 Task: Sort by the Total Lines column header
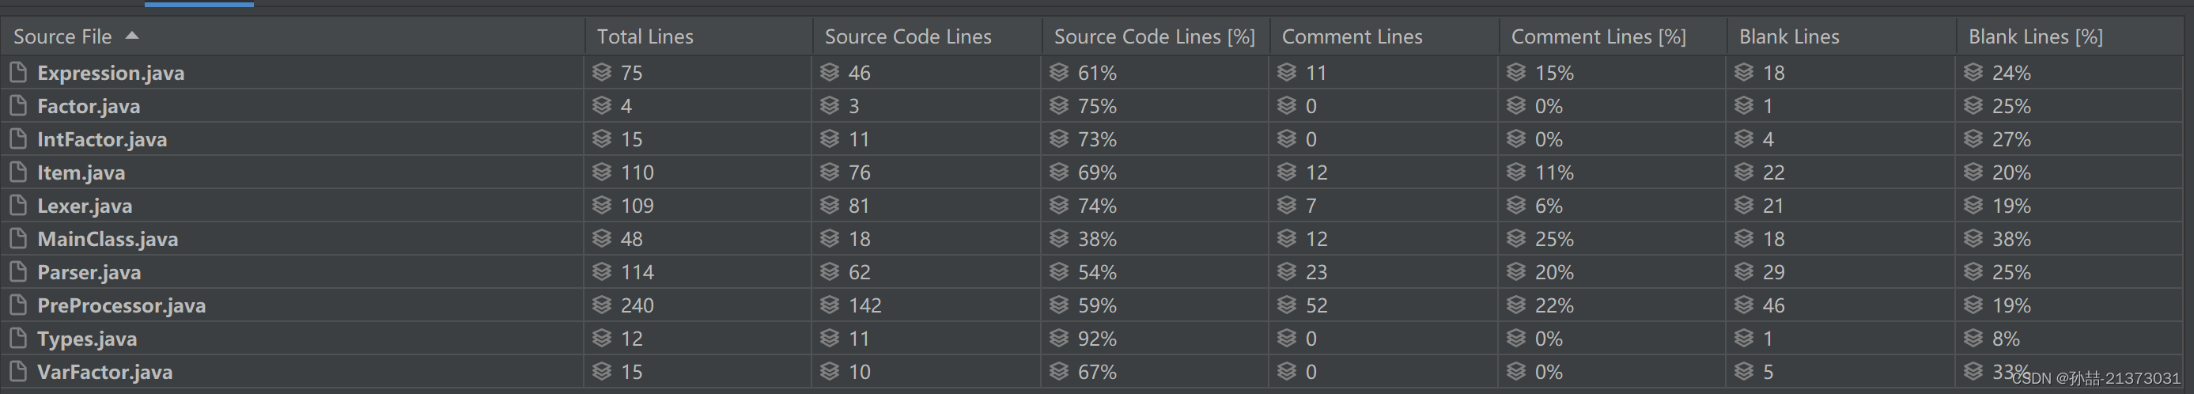point(645,36)
